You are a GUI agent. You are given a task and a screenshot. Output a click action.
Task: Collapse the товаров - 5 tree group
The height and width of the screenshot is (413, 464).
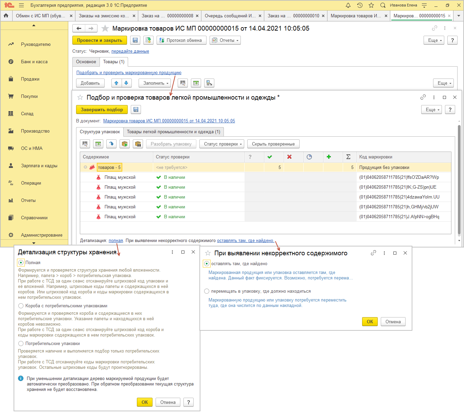85,167
